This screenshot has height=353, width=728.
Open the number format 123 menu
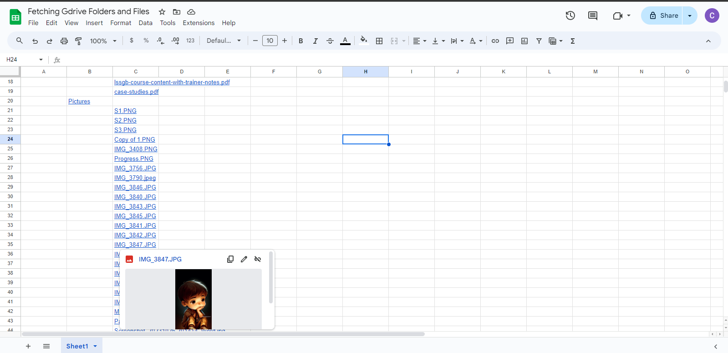coord(190,41)
